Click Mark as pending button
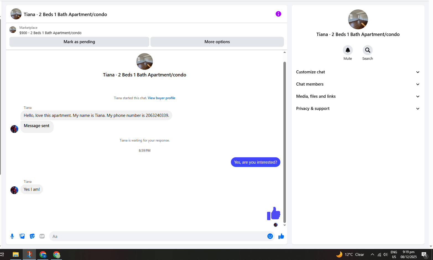Screen dimensions: 433x260 (x=79, y=42)
